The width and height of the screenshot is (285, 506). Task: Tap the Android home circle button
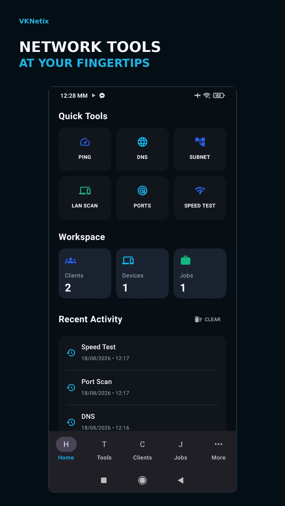(x=142, y=480)
